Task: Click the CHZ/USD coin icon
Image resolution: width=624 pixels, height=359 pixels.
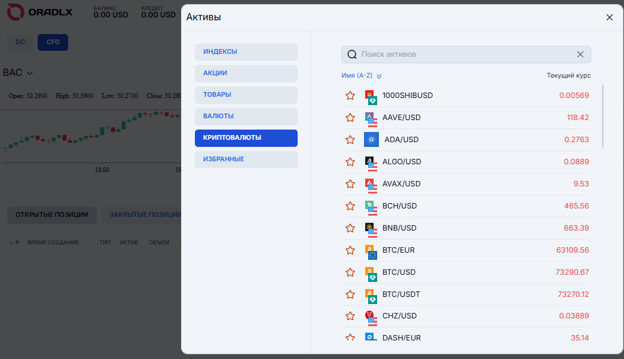Action: click(x=371, y=317)
